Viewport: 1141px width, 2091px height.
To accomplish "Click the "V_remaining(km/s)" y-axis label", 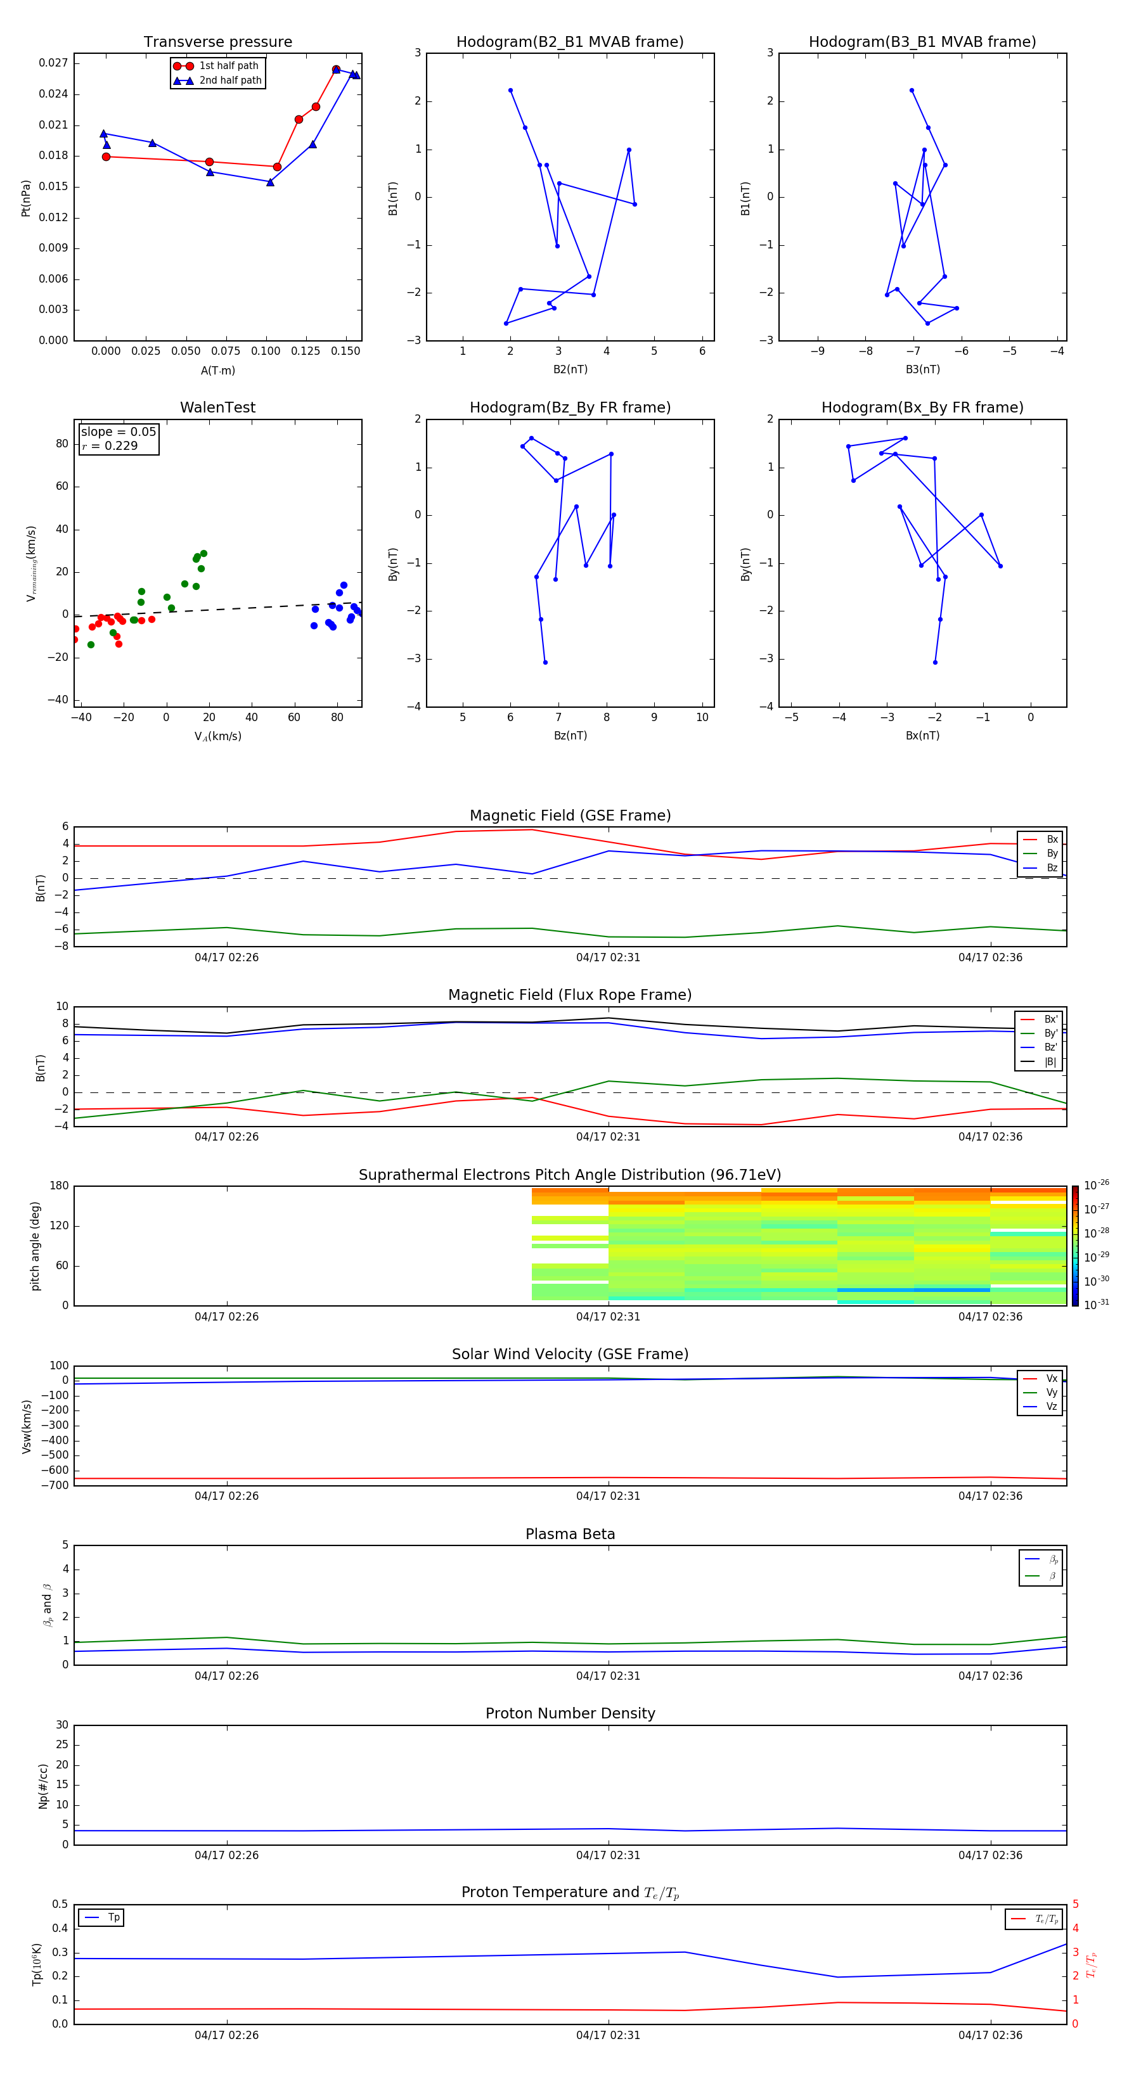I will (32, 563).
